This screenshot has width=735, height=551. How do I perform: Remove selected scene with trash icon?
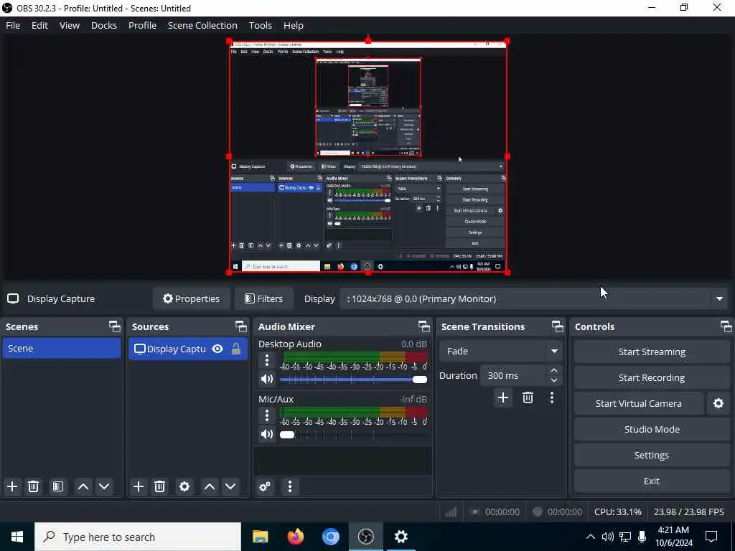coord(33,486)
